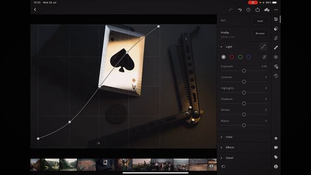This screenshot has height=175, width=311.
Task: Open cloud sync status icon
Action: pos(267,10)
